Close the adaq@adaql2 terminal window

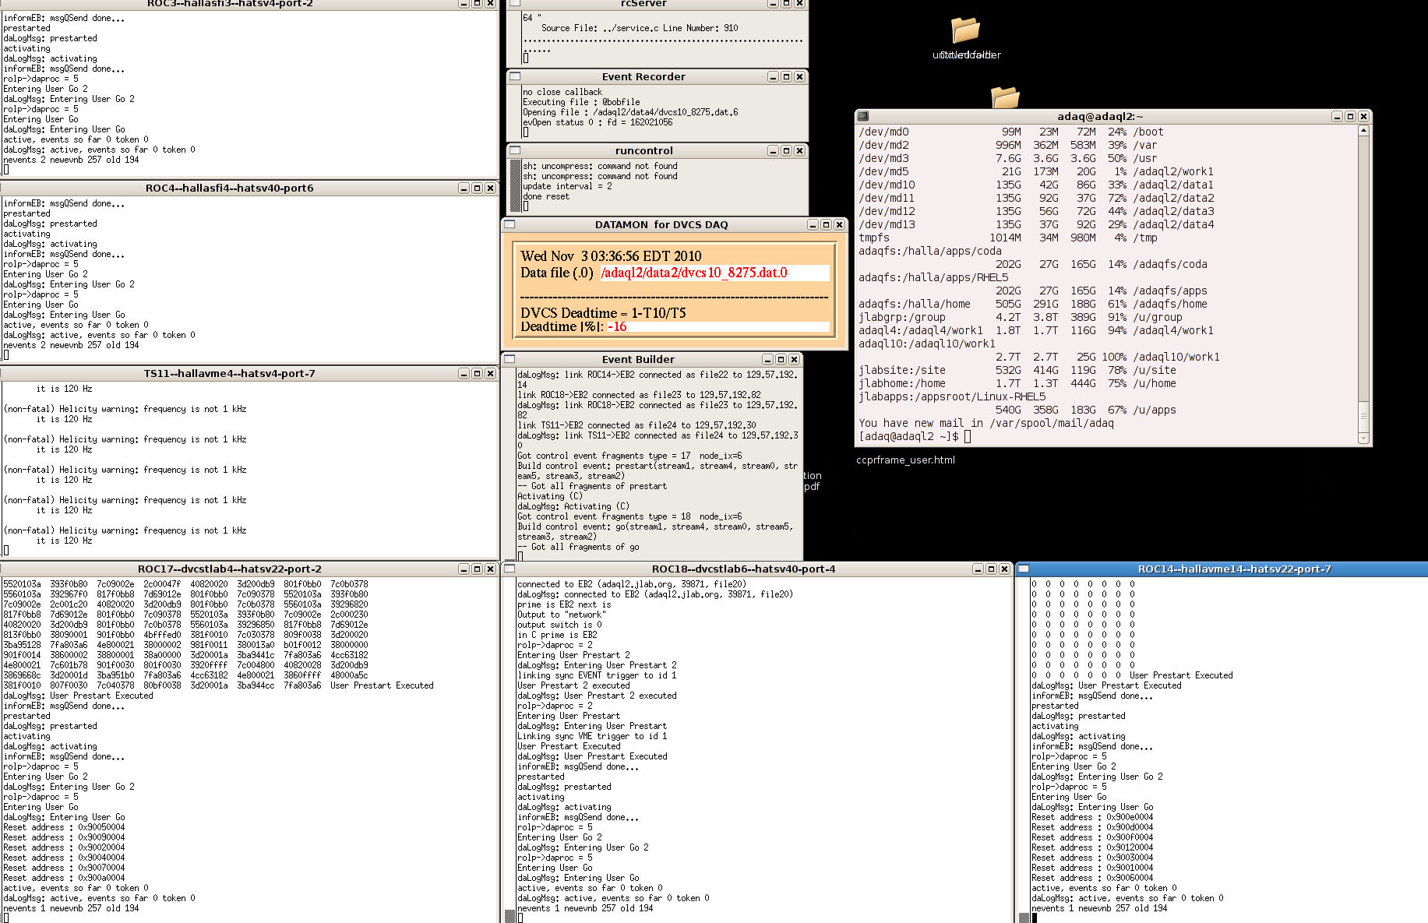pos(1363,116)
